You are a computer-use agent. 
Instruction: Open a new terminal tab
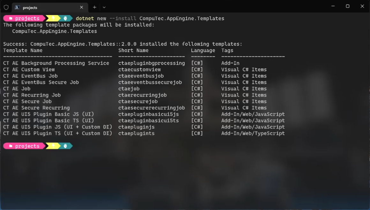tap(94, 7)
